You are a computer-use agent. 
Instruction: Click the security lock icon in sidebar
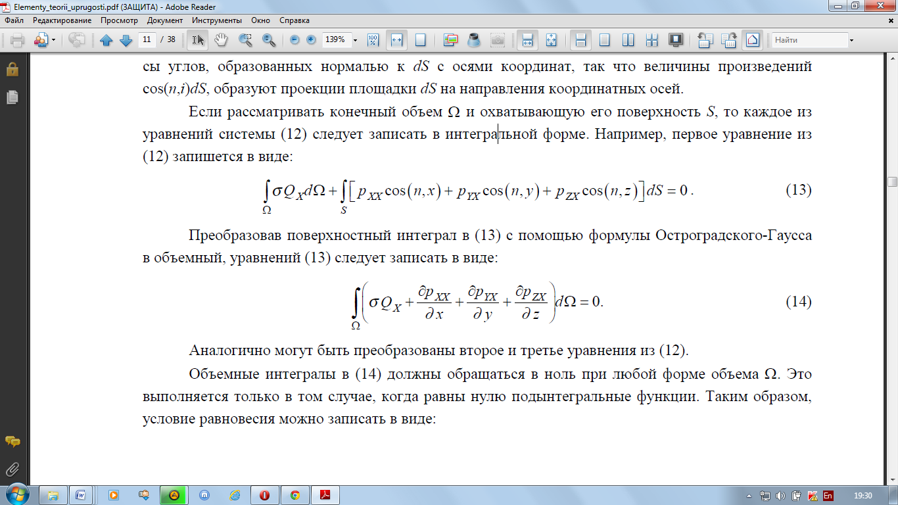pos(12,69)
